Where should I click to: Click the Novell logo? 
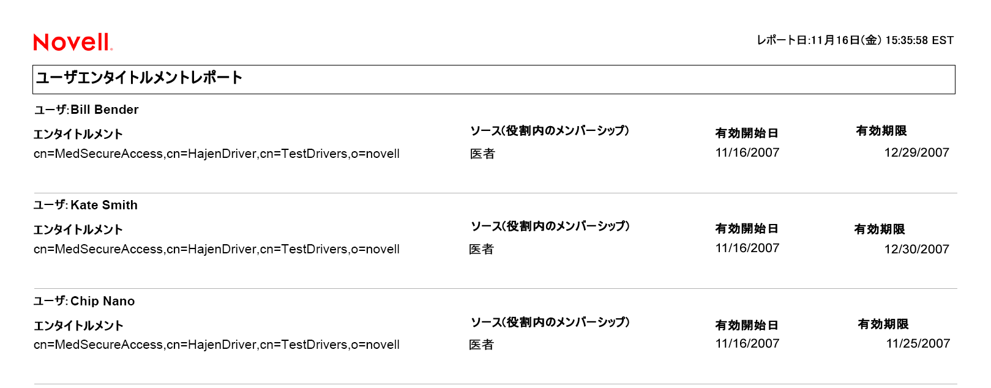click(x=73, y=42)
